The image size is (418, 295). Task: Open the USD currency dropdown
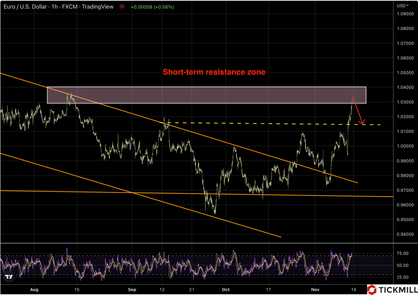click(x=403, y=5)
